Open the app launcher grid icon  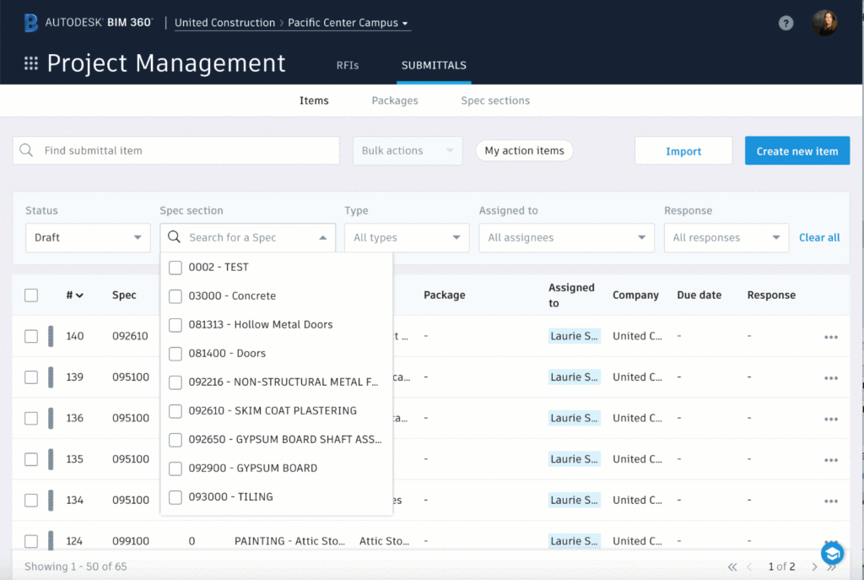coord(31,63)
